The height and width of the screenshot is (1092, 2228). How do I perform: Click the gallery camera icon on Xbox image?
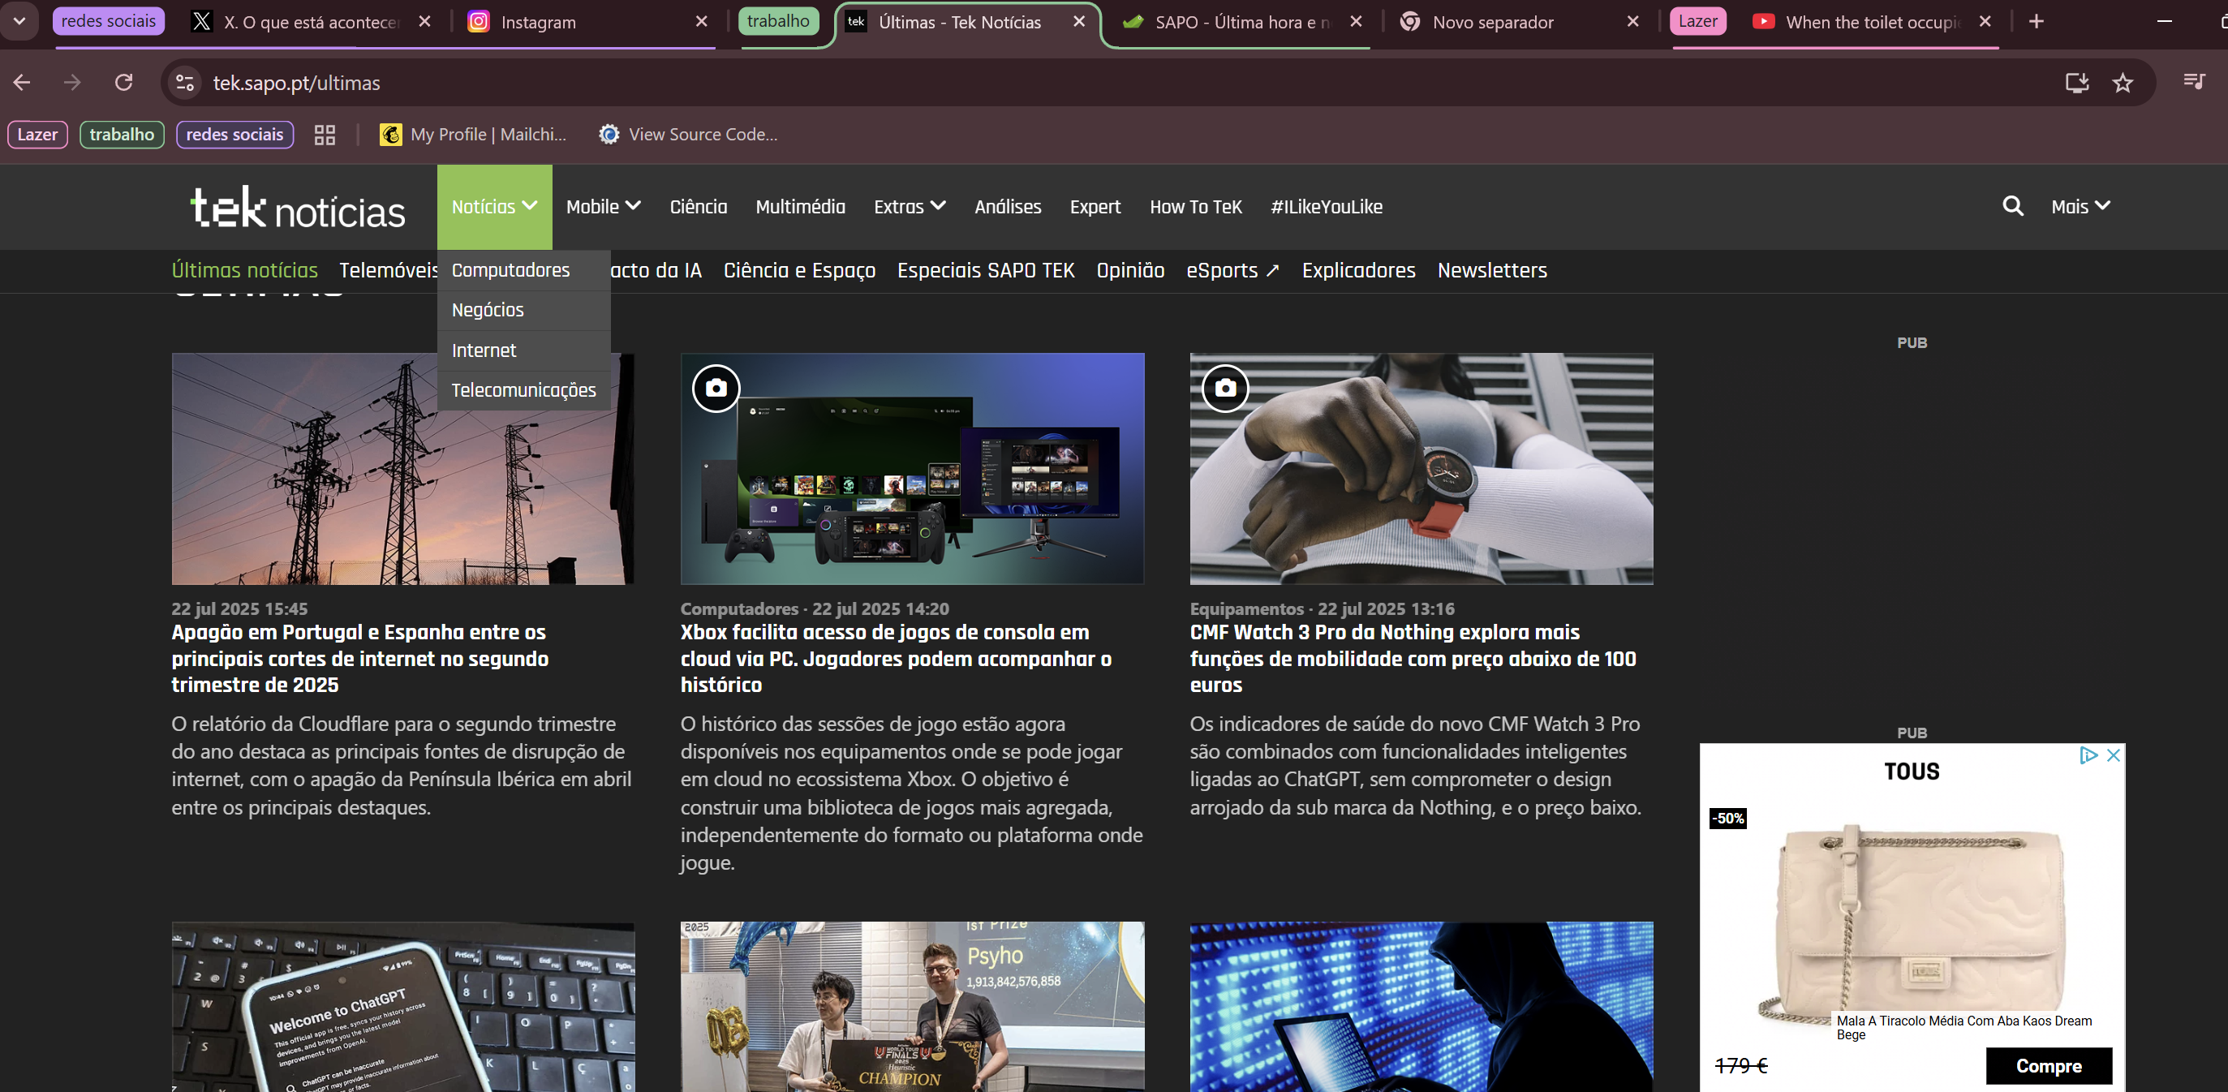pos(716,389)
